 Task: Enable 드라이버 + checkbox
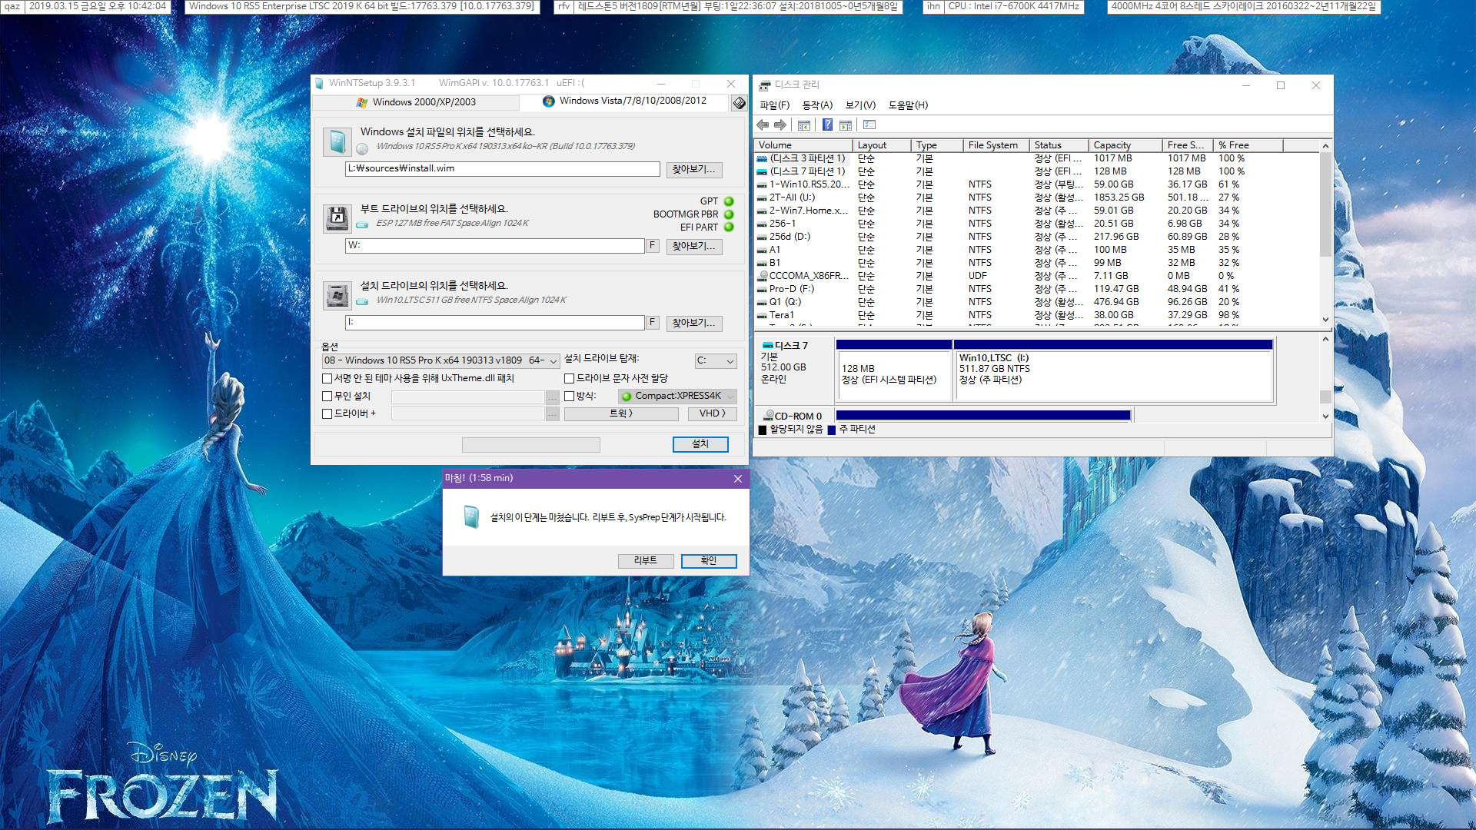327,413
